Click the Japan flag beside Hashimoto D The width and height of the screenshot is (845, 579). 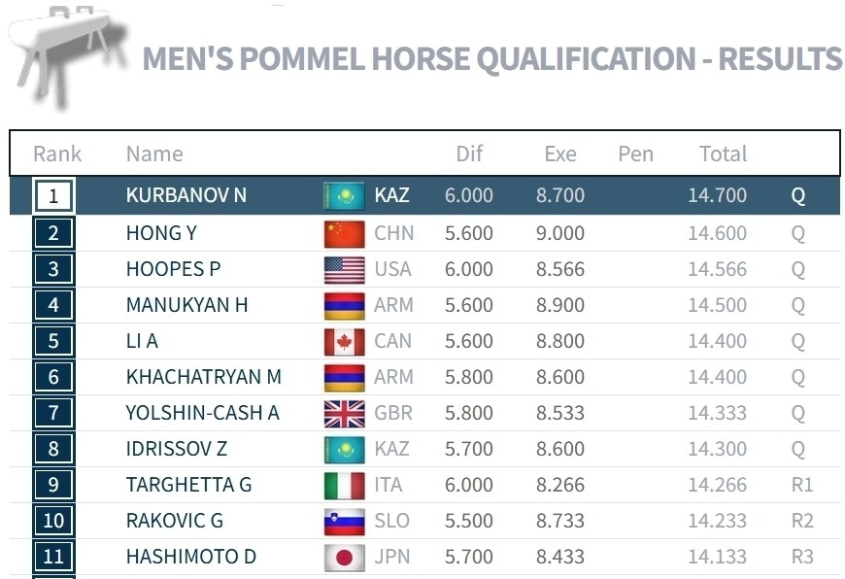tap(344, 557)
